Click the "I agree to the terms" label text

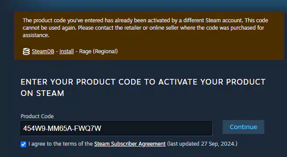60,144
